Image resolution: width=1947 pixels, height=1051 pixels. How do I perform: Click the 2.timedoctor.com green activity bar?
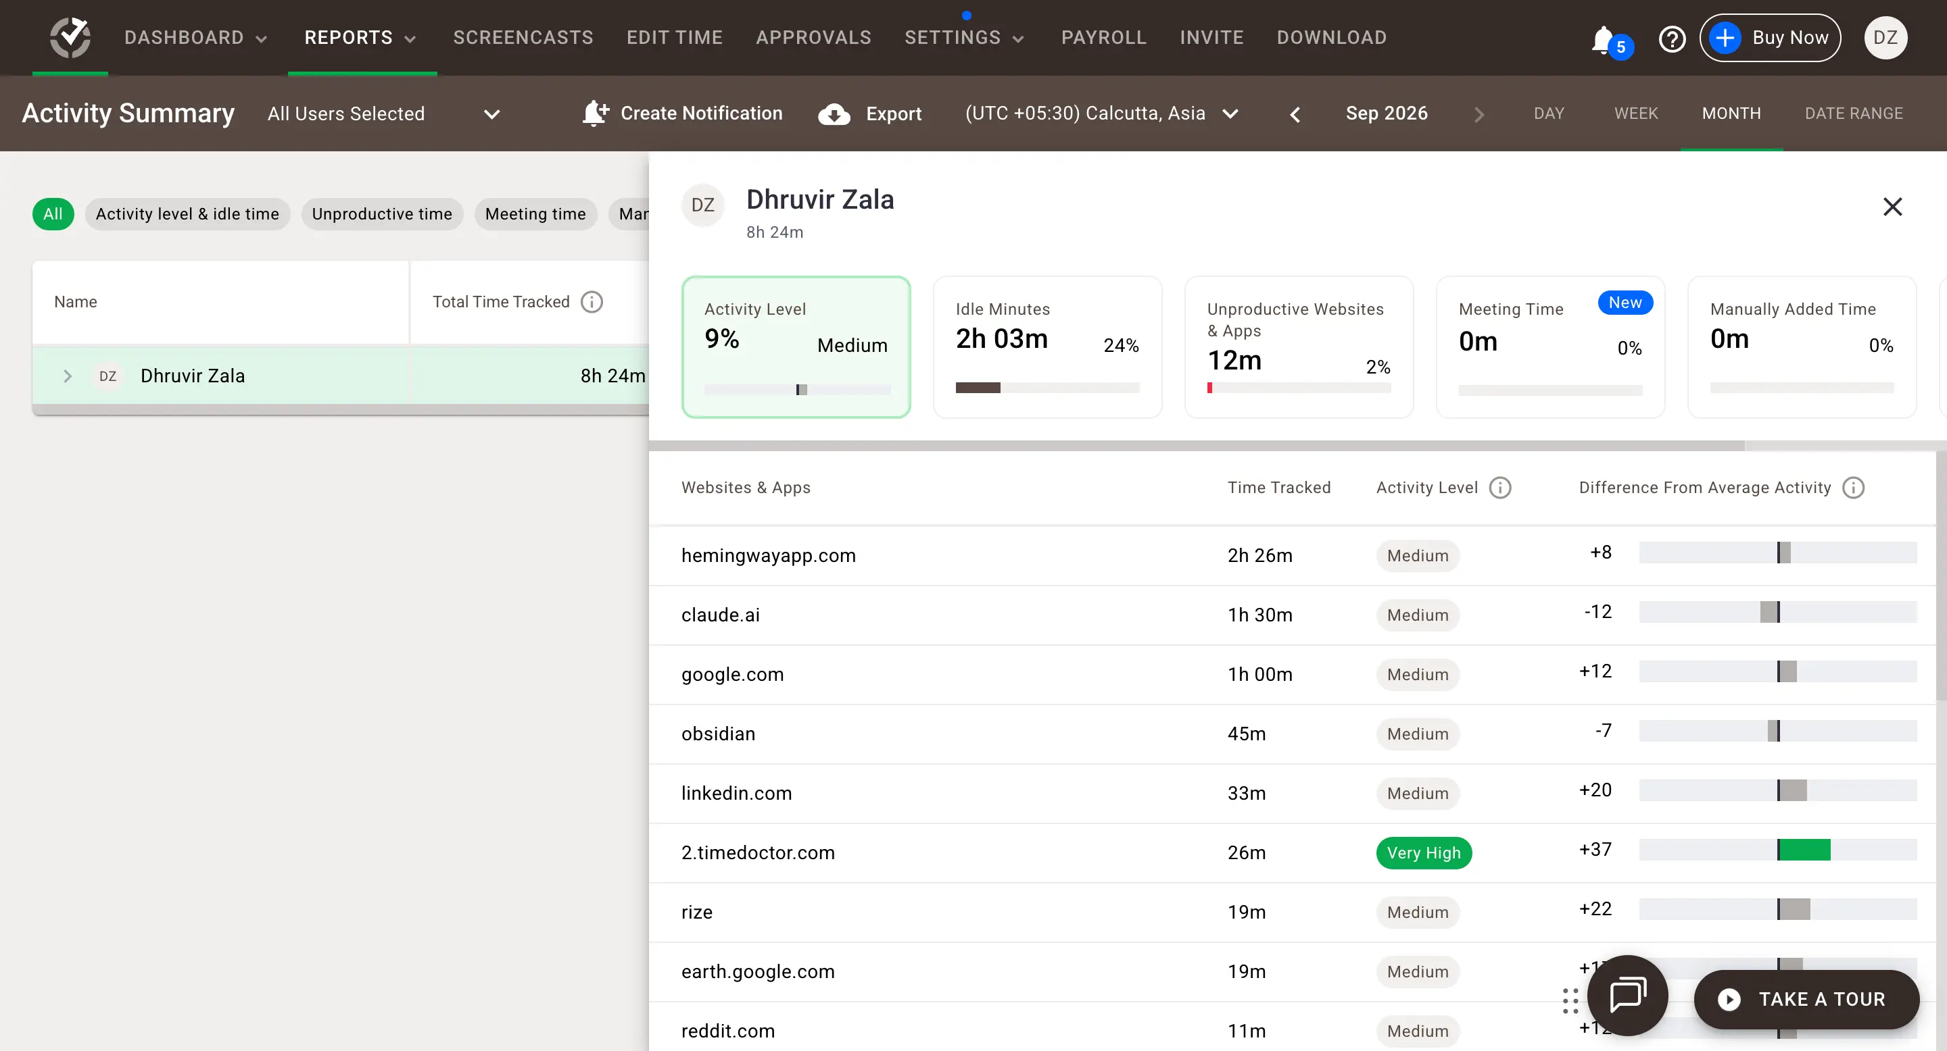coord(1804,850)
